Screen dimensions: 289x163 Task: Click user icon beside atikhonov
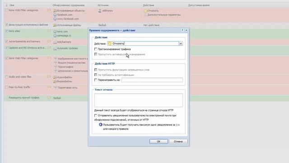click(100, 11)
